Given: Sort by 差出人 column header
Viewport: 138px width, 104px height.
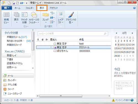Looking at the screenshot, I should [63, 40].
